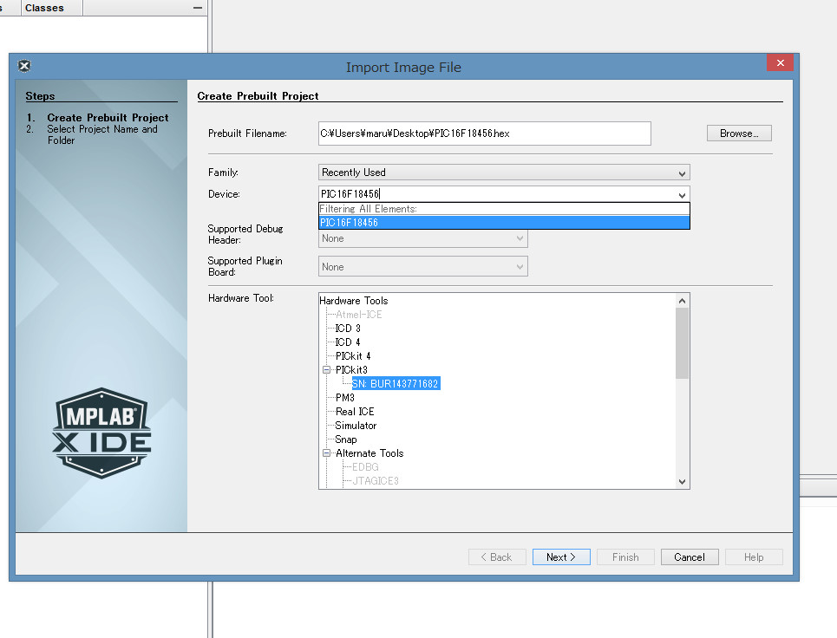This screenshot has height=638, width=837.
Task: Select the PICkit3 tree item
Action: coord(351,370)
